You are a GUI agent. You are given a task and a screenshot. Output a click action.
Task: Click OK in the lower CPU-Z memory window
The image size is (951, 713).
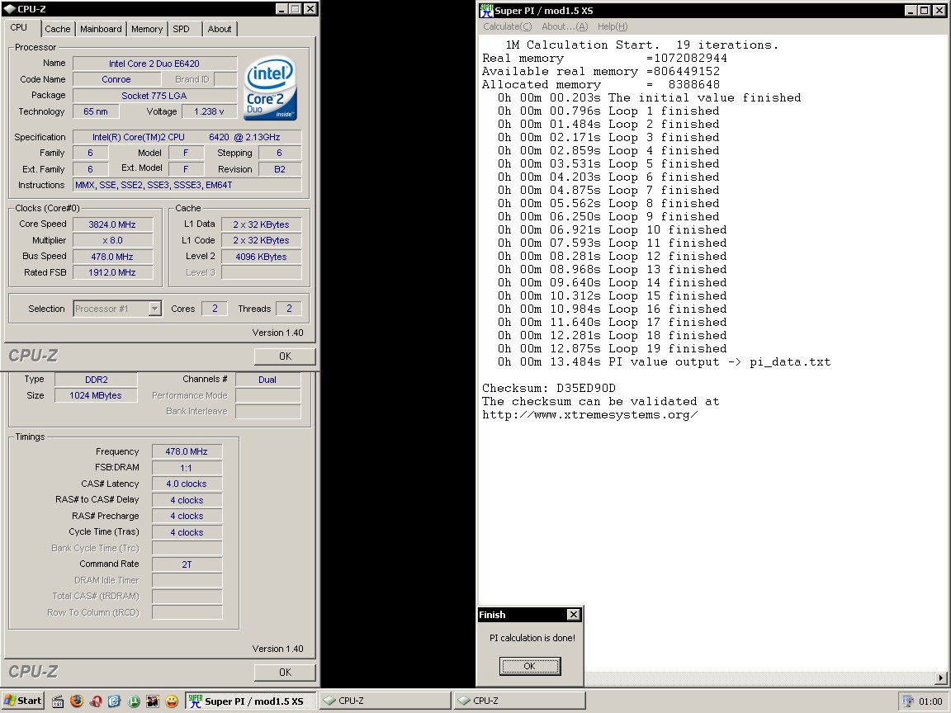pyautogui.click(x=285, y=673)
